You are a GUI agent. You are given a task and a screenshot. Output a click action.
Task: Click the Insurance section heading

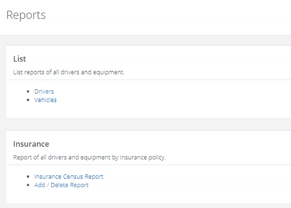pyautogui.click(x=31, y=144)
